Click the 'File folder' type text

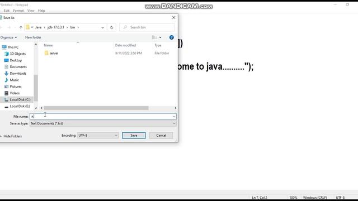coord(162,53)
